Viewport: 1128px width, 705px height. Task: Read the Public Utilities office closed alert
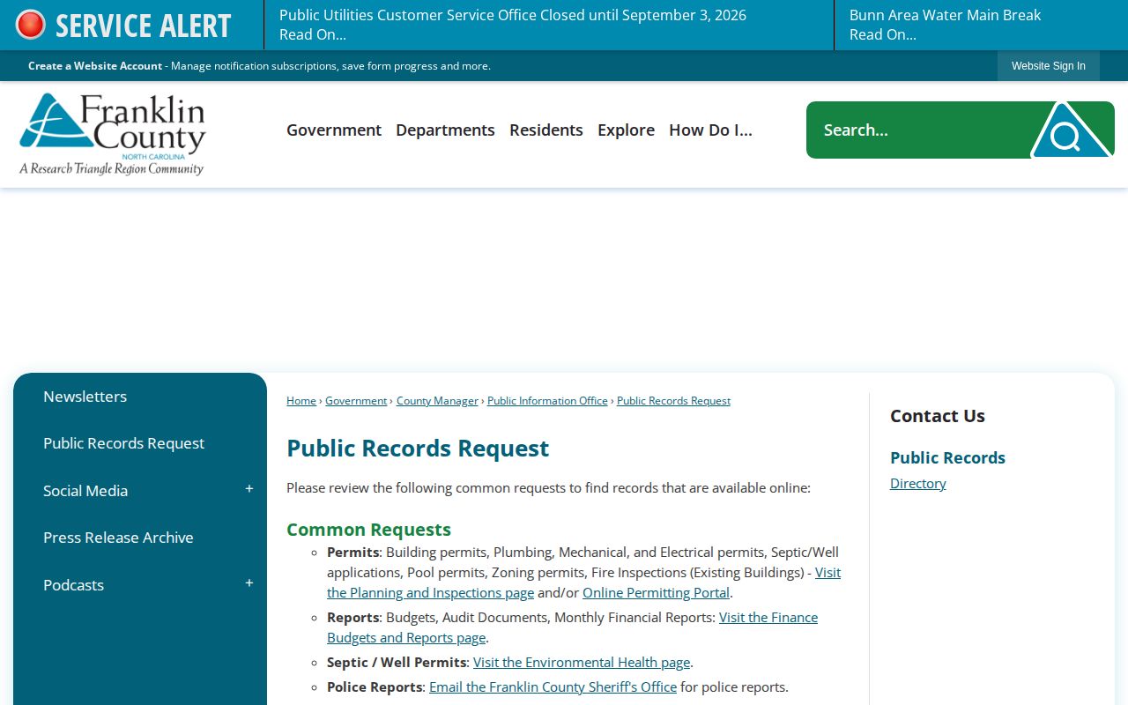point(513,25)
